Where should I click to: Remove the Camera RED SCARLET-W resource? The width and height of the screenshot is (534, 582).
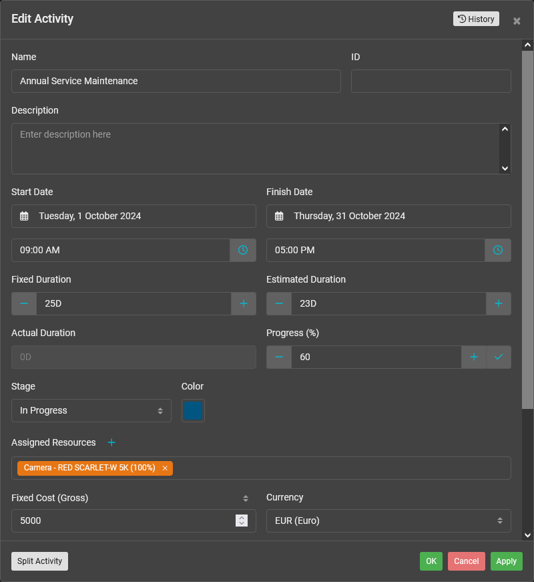(164, 468)
